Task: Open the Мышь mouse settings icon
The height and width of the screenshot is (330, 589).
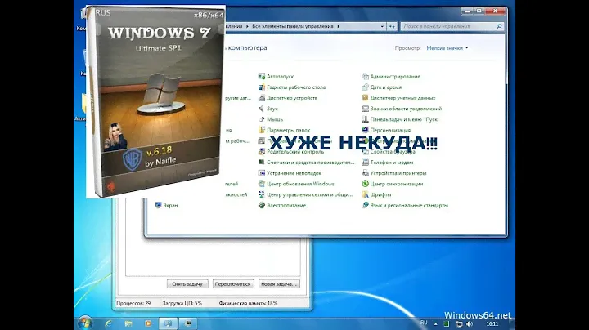Action: tap(273, 119)
